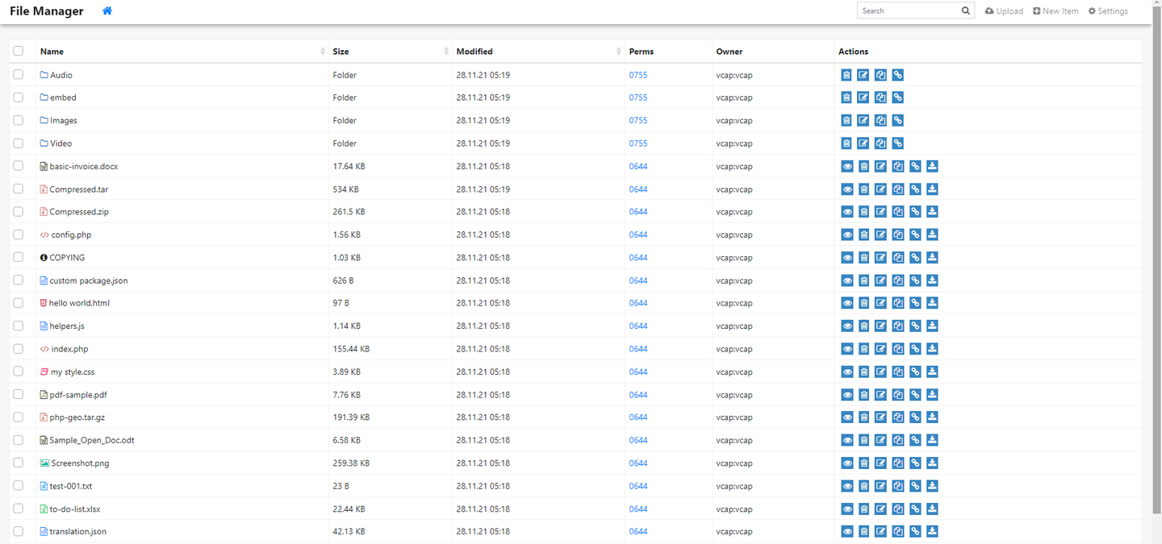Focus the Search input field
The width and height of the screenshot is (1162, 544).
[x=908, y=10]
